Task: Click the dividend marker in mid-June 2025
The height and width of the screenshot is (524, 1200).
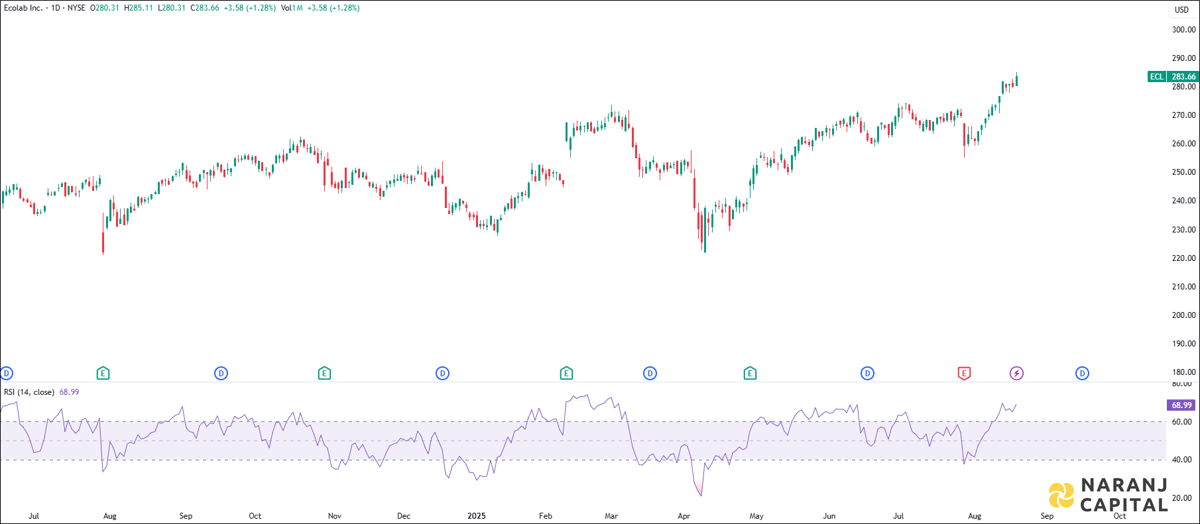Action: [x=867, y=374]
